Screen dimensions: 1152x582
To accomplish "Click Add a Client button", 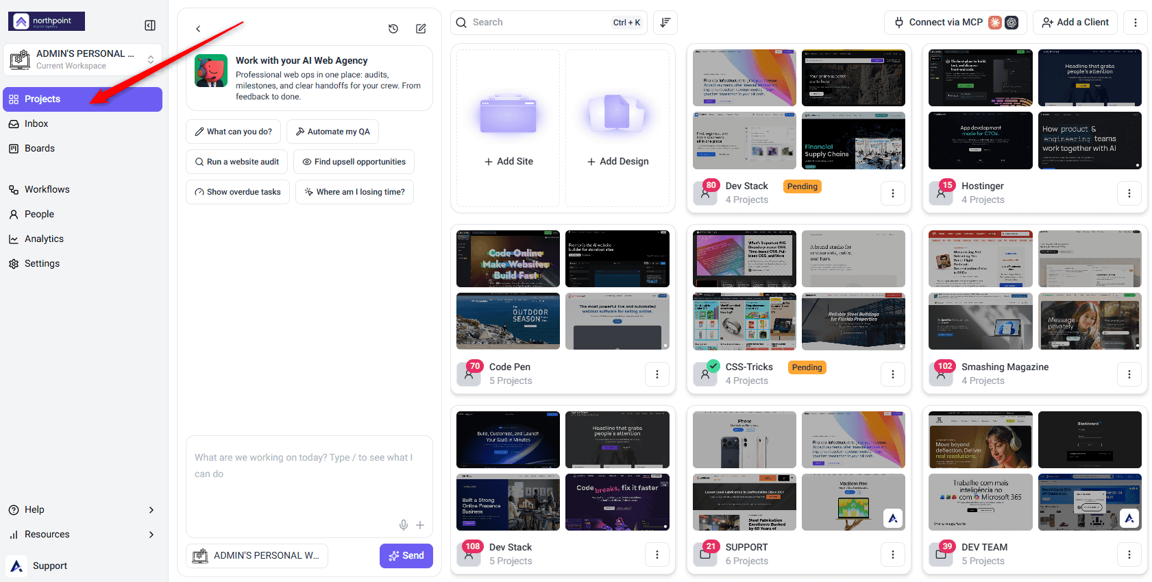I will (1075, 23).
